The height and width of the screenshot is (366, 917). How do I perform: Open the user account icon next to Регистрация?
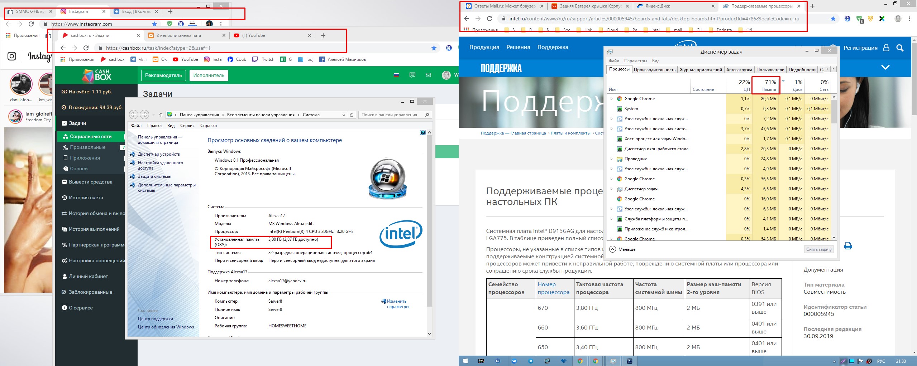886,48
